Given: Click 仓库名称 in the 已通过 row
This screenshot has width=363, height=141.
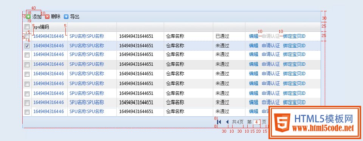Looking at the screenshot, I should (x=175, y=36).
